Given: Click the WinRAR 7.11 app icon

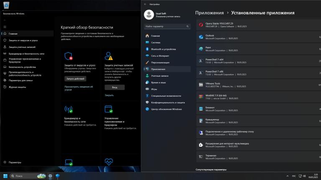Looking at the screenshot, I should (201, 97).
